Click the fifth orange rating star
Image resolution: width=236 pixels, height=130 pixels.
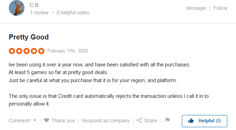coord(41,51)
